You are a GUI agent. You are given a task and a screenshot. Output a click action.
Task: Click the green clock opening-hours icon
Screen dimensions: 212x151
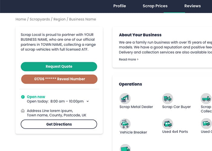tap(23, 97)
